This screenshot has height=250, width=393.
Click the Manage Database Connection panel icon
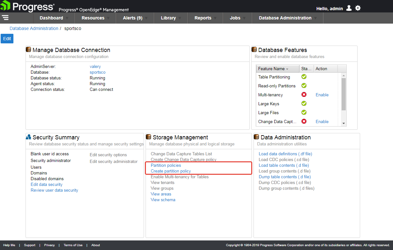[28, 50]
